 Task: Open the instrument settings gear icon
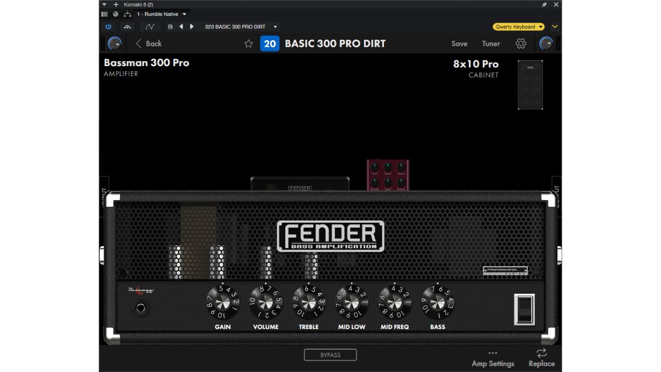[521, 44]
